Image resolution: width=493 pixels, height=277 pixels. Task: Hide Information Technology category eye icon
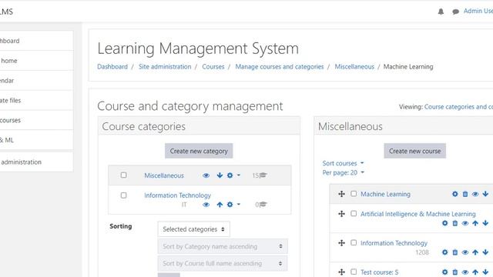pos(206,205)
